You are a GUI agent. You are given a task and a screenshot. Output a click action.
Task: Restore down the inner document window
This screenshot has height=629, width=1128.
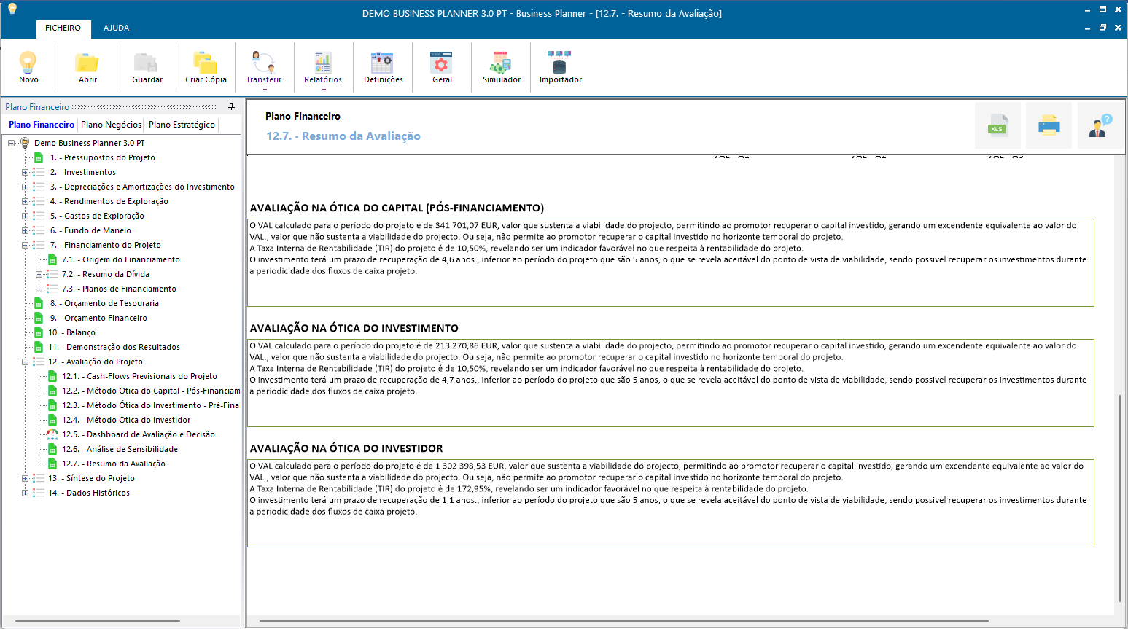[1102, 28]
